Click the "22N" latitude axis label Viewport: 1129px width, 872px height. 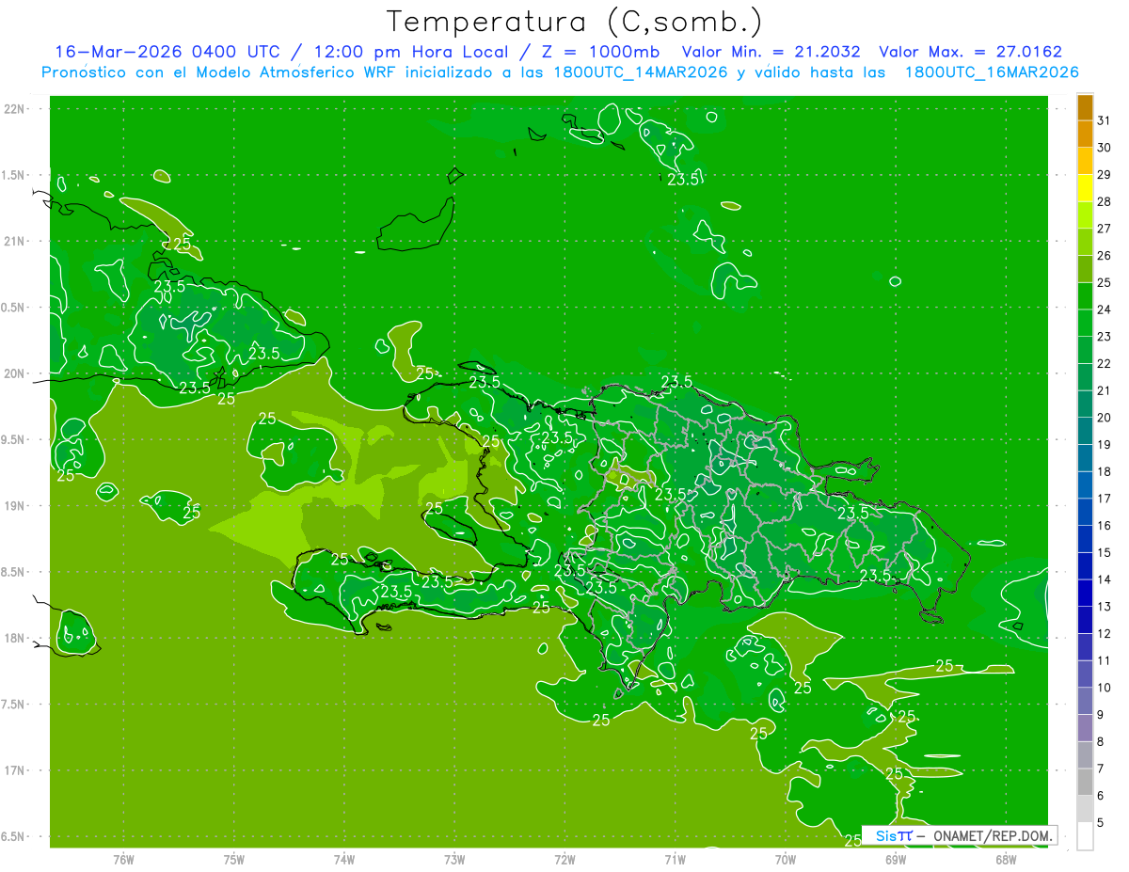click(x=15, y=109)
